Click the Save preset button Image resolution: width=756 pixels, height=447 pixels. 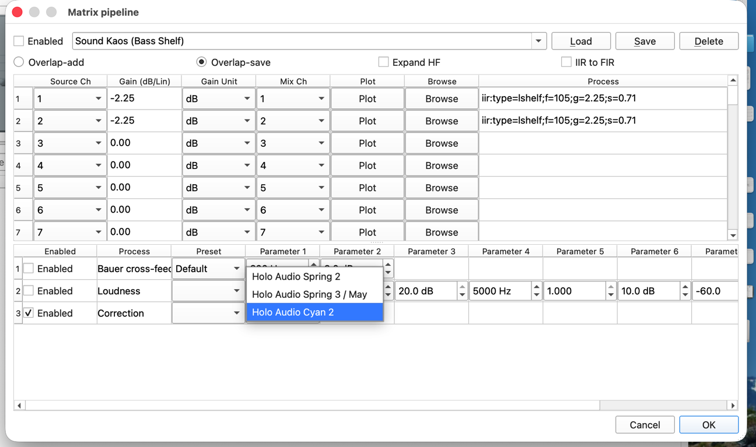coord(645,41)
